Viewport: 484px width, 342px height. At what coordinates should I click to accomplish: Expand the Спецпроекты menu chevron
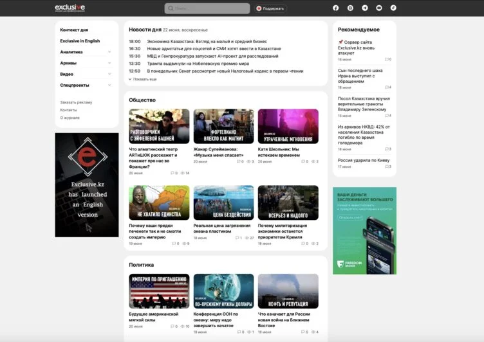[109, 85]
